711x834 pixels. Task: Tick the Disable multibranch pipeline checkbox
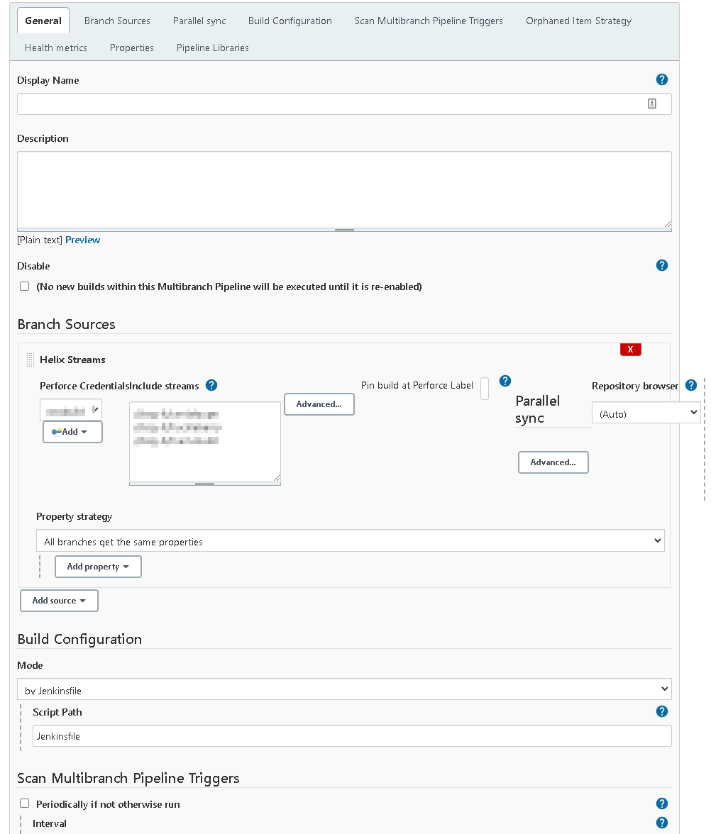pyautogui.click(x=24, y=287)
